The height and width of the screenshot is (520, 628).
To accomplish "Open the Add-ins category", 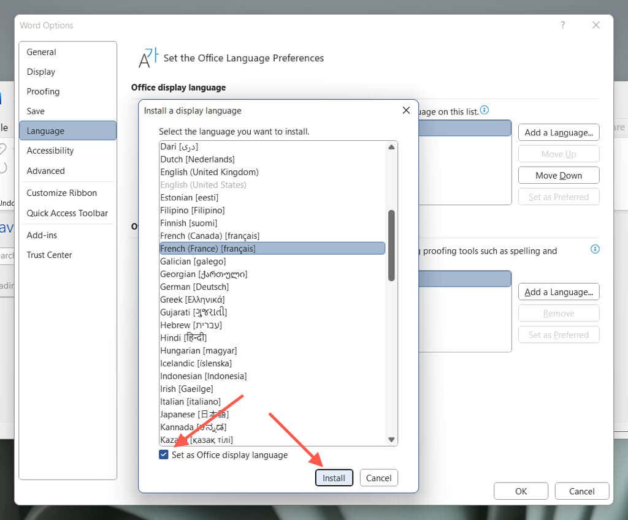I will (x=67, y=235).
